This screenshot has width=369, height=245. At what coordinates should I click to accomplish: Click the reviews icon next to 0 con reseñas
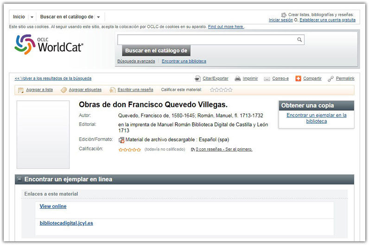pos(193,150)
